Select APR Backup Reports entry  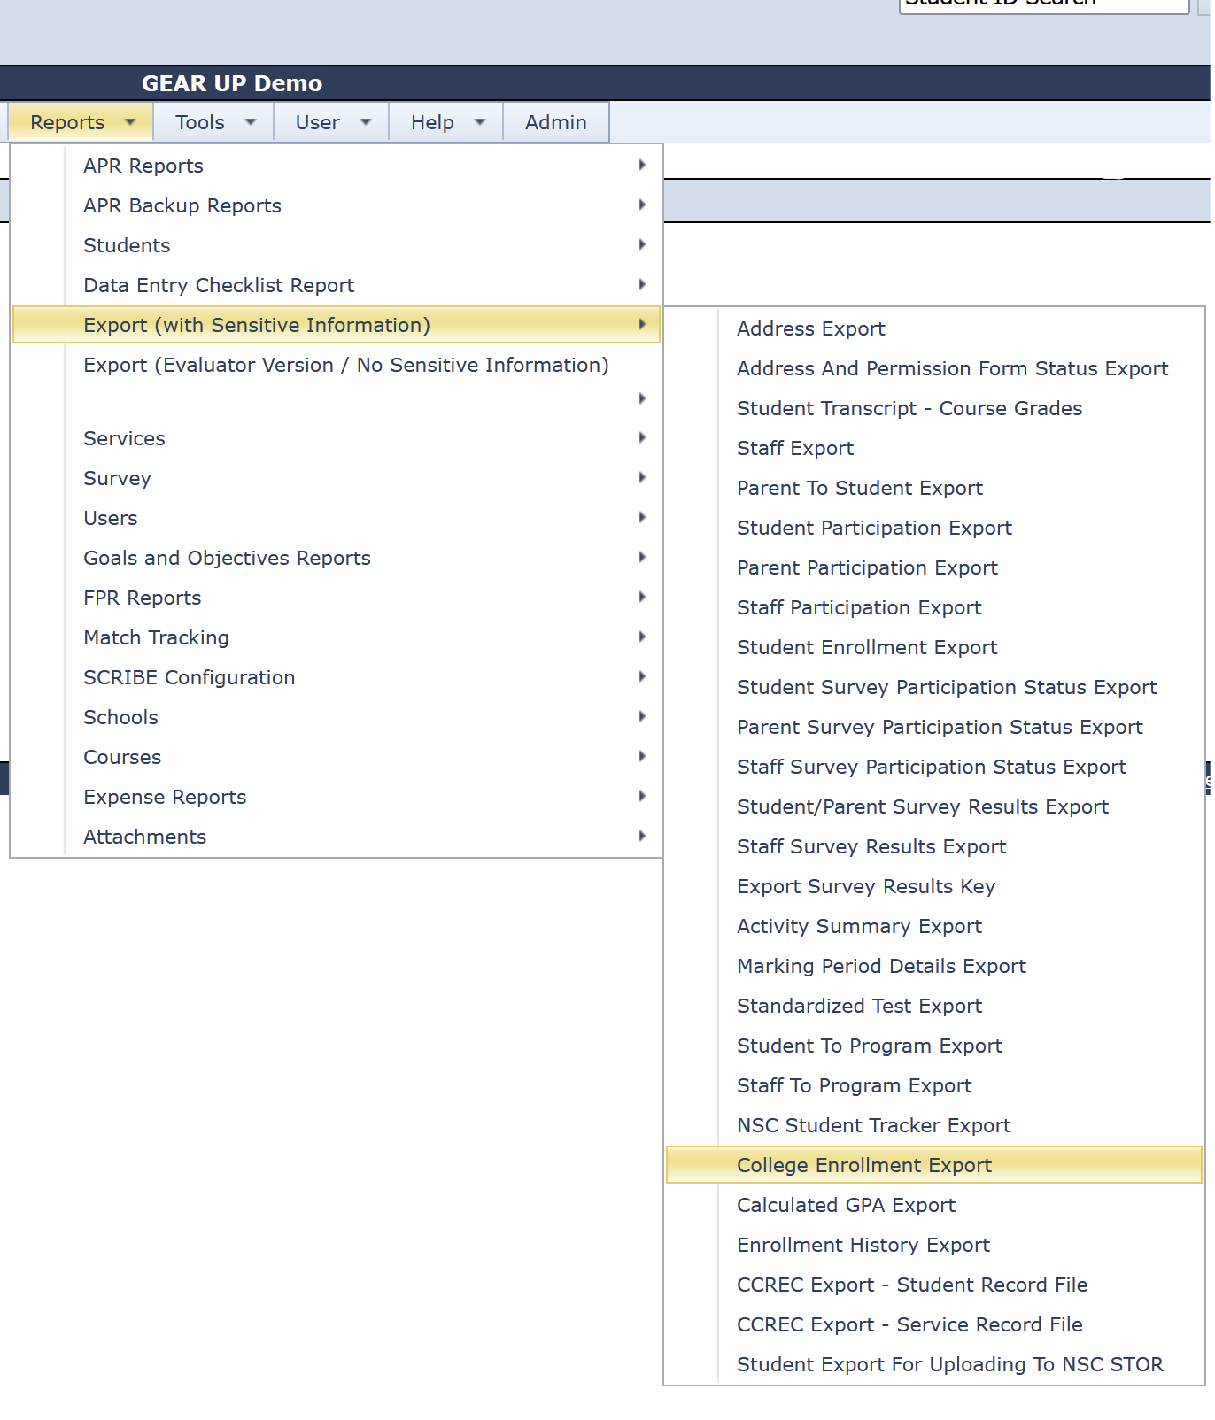pyautogui.click(x=336, y=205)
